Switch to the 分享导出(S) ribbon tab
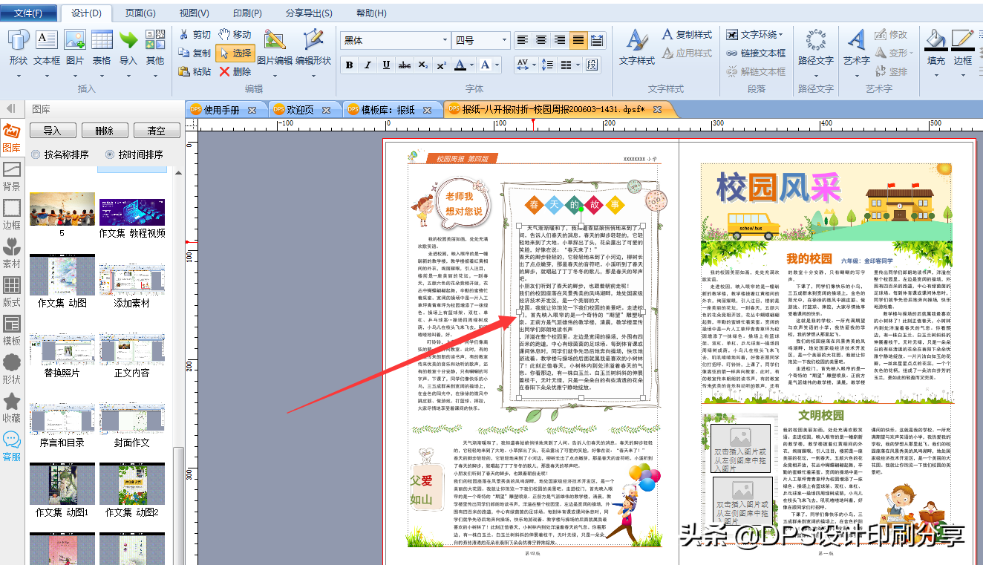Viewport: 983px width, 565px height. [309, 13]
